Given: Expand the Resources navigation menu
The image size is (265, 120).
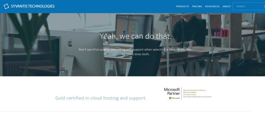Looking at the screenshot, I should point(212,6).
